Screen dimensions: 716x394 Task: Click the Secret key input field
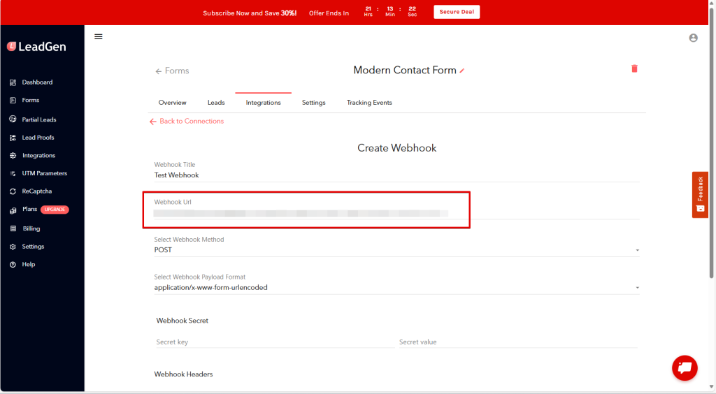click(x=273, y=342)
